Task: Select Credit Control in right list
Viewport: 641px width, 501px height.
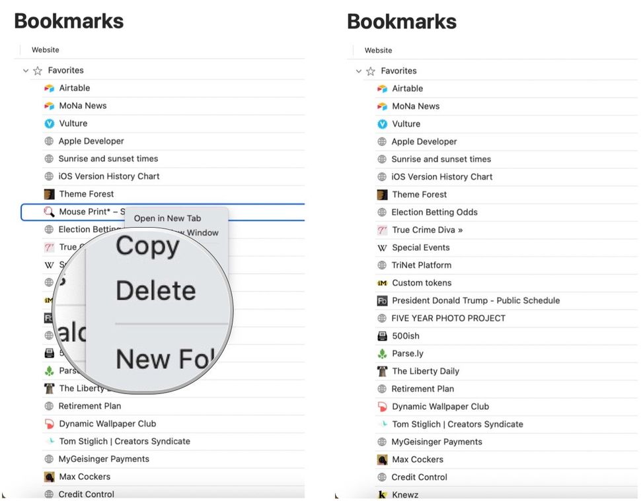Action: point(420,477)
